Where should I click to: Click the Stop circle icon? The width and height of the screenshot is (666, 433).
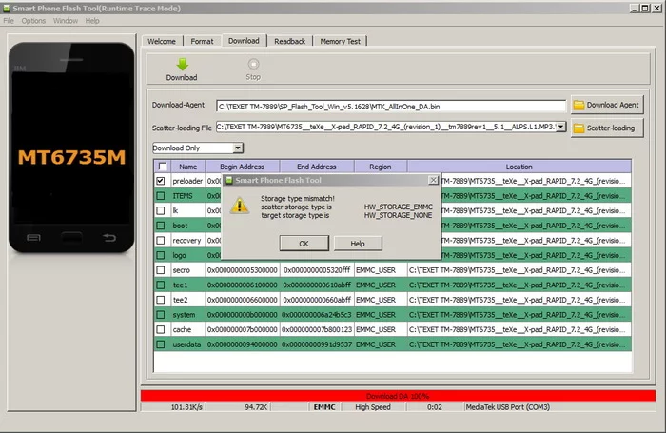253,64
